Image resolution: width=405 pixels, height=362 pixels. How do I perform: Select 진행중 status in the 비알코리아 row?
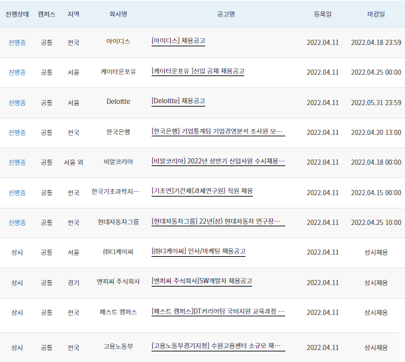click(x=17, y=162)
